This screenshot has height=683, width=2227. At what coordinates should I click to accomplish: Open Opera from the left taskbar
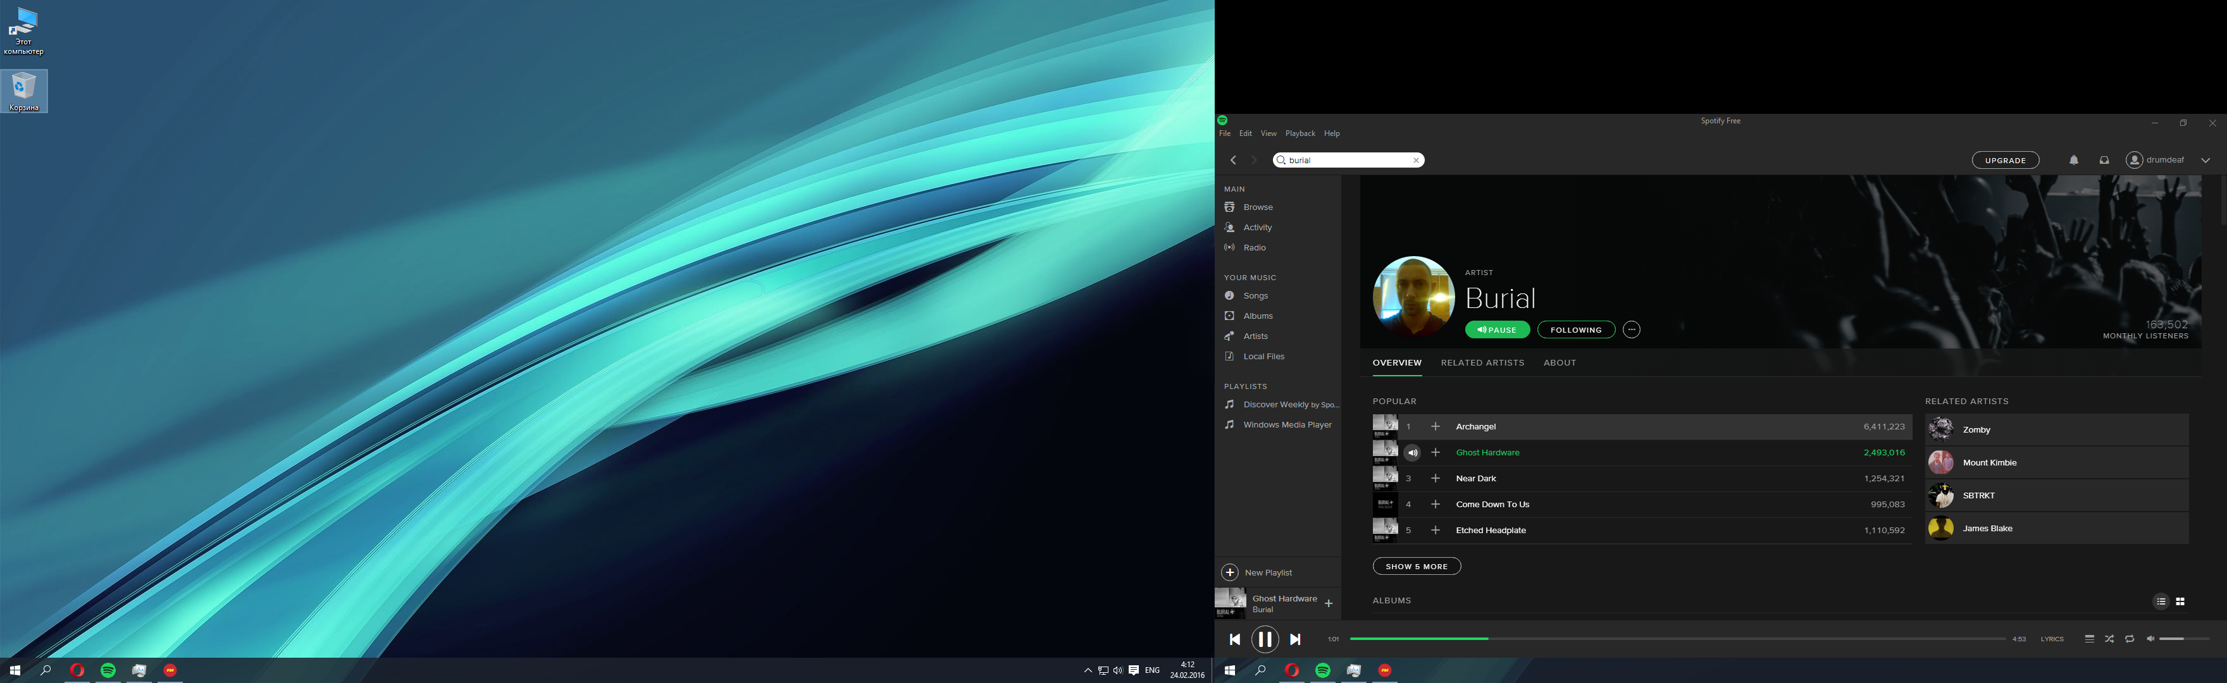(x=77, y=671)
